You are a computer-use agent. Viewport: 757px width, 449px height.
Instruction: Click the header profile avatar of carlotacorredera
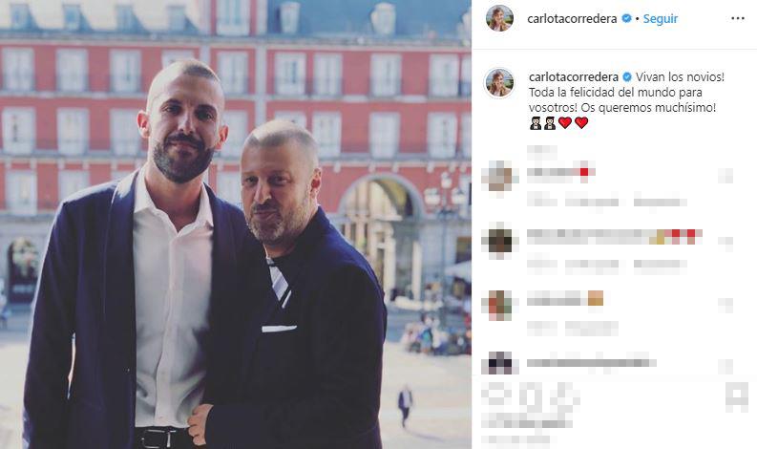point(499,18)
